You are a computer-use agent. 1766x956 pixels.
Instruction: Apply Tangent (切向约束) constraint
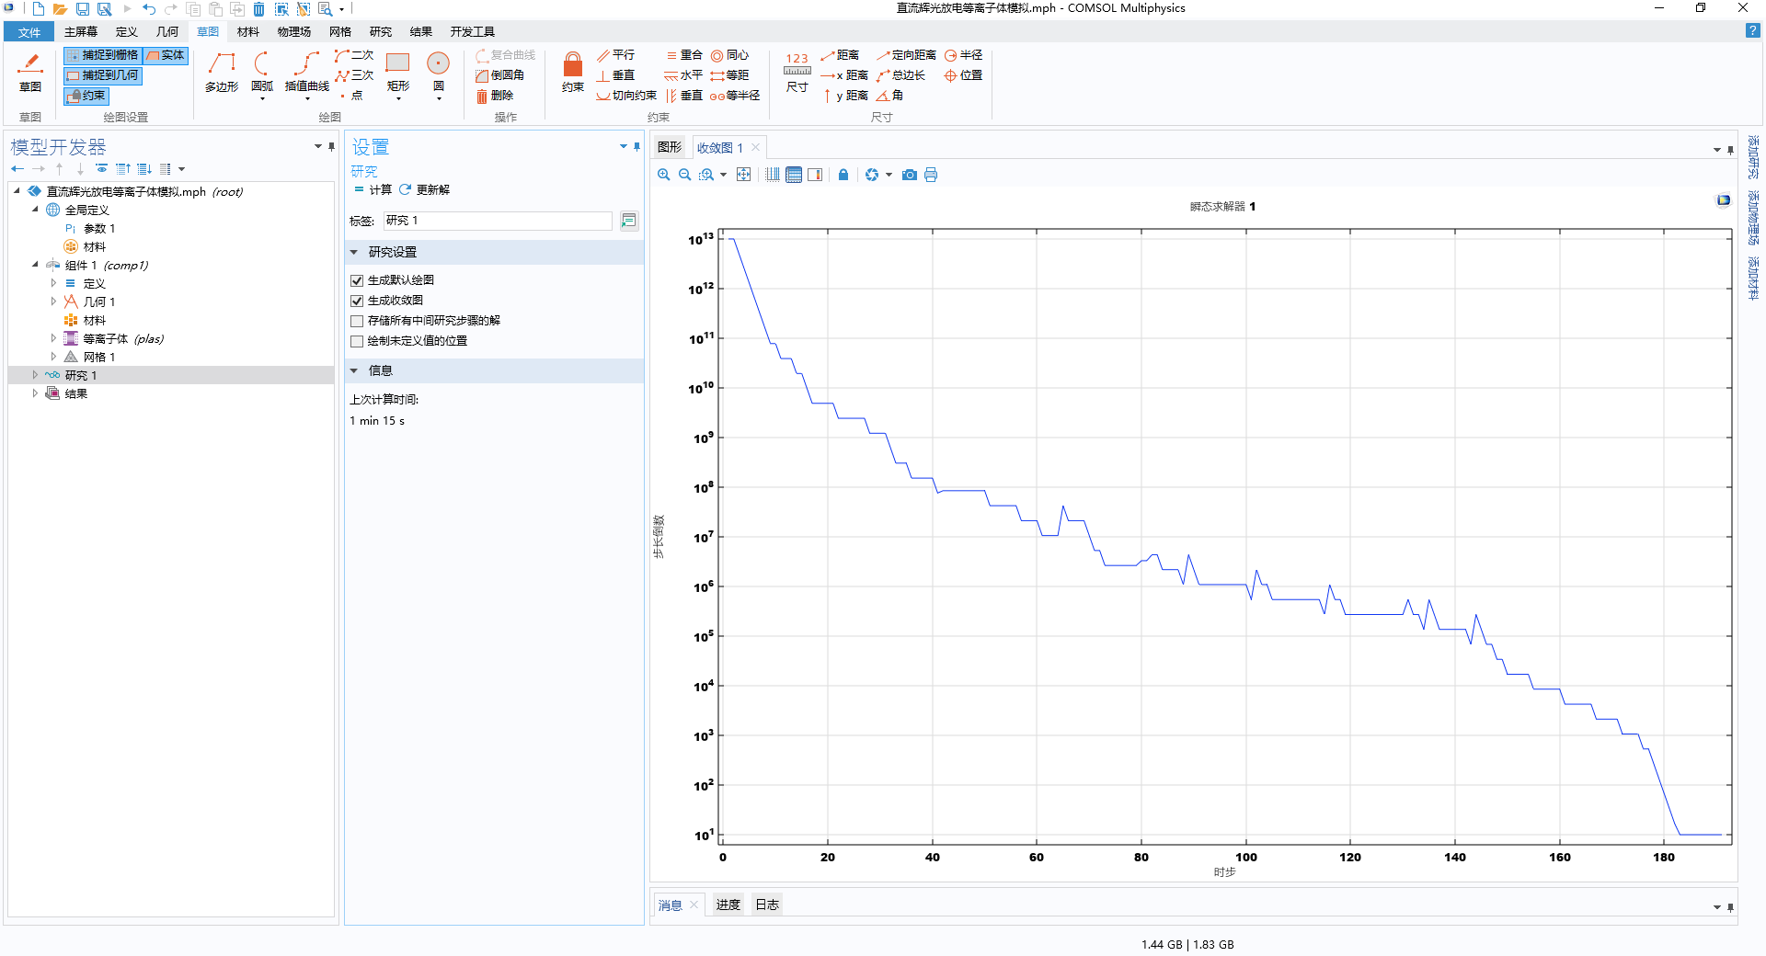pyautogui.click(x=626, y=96)
